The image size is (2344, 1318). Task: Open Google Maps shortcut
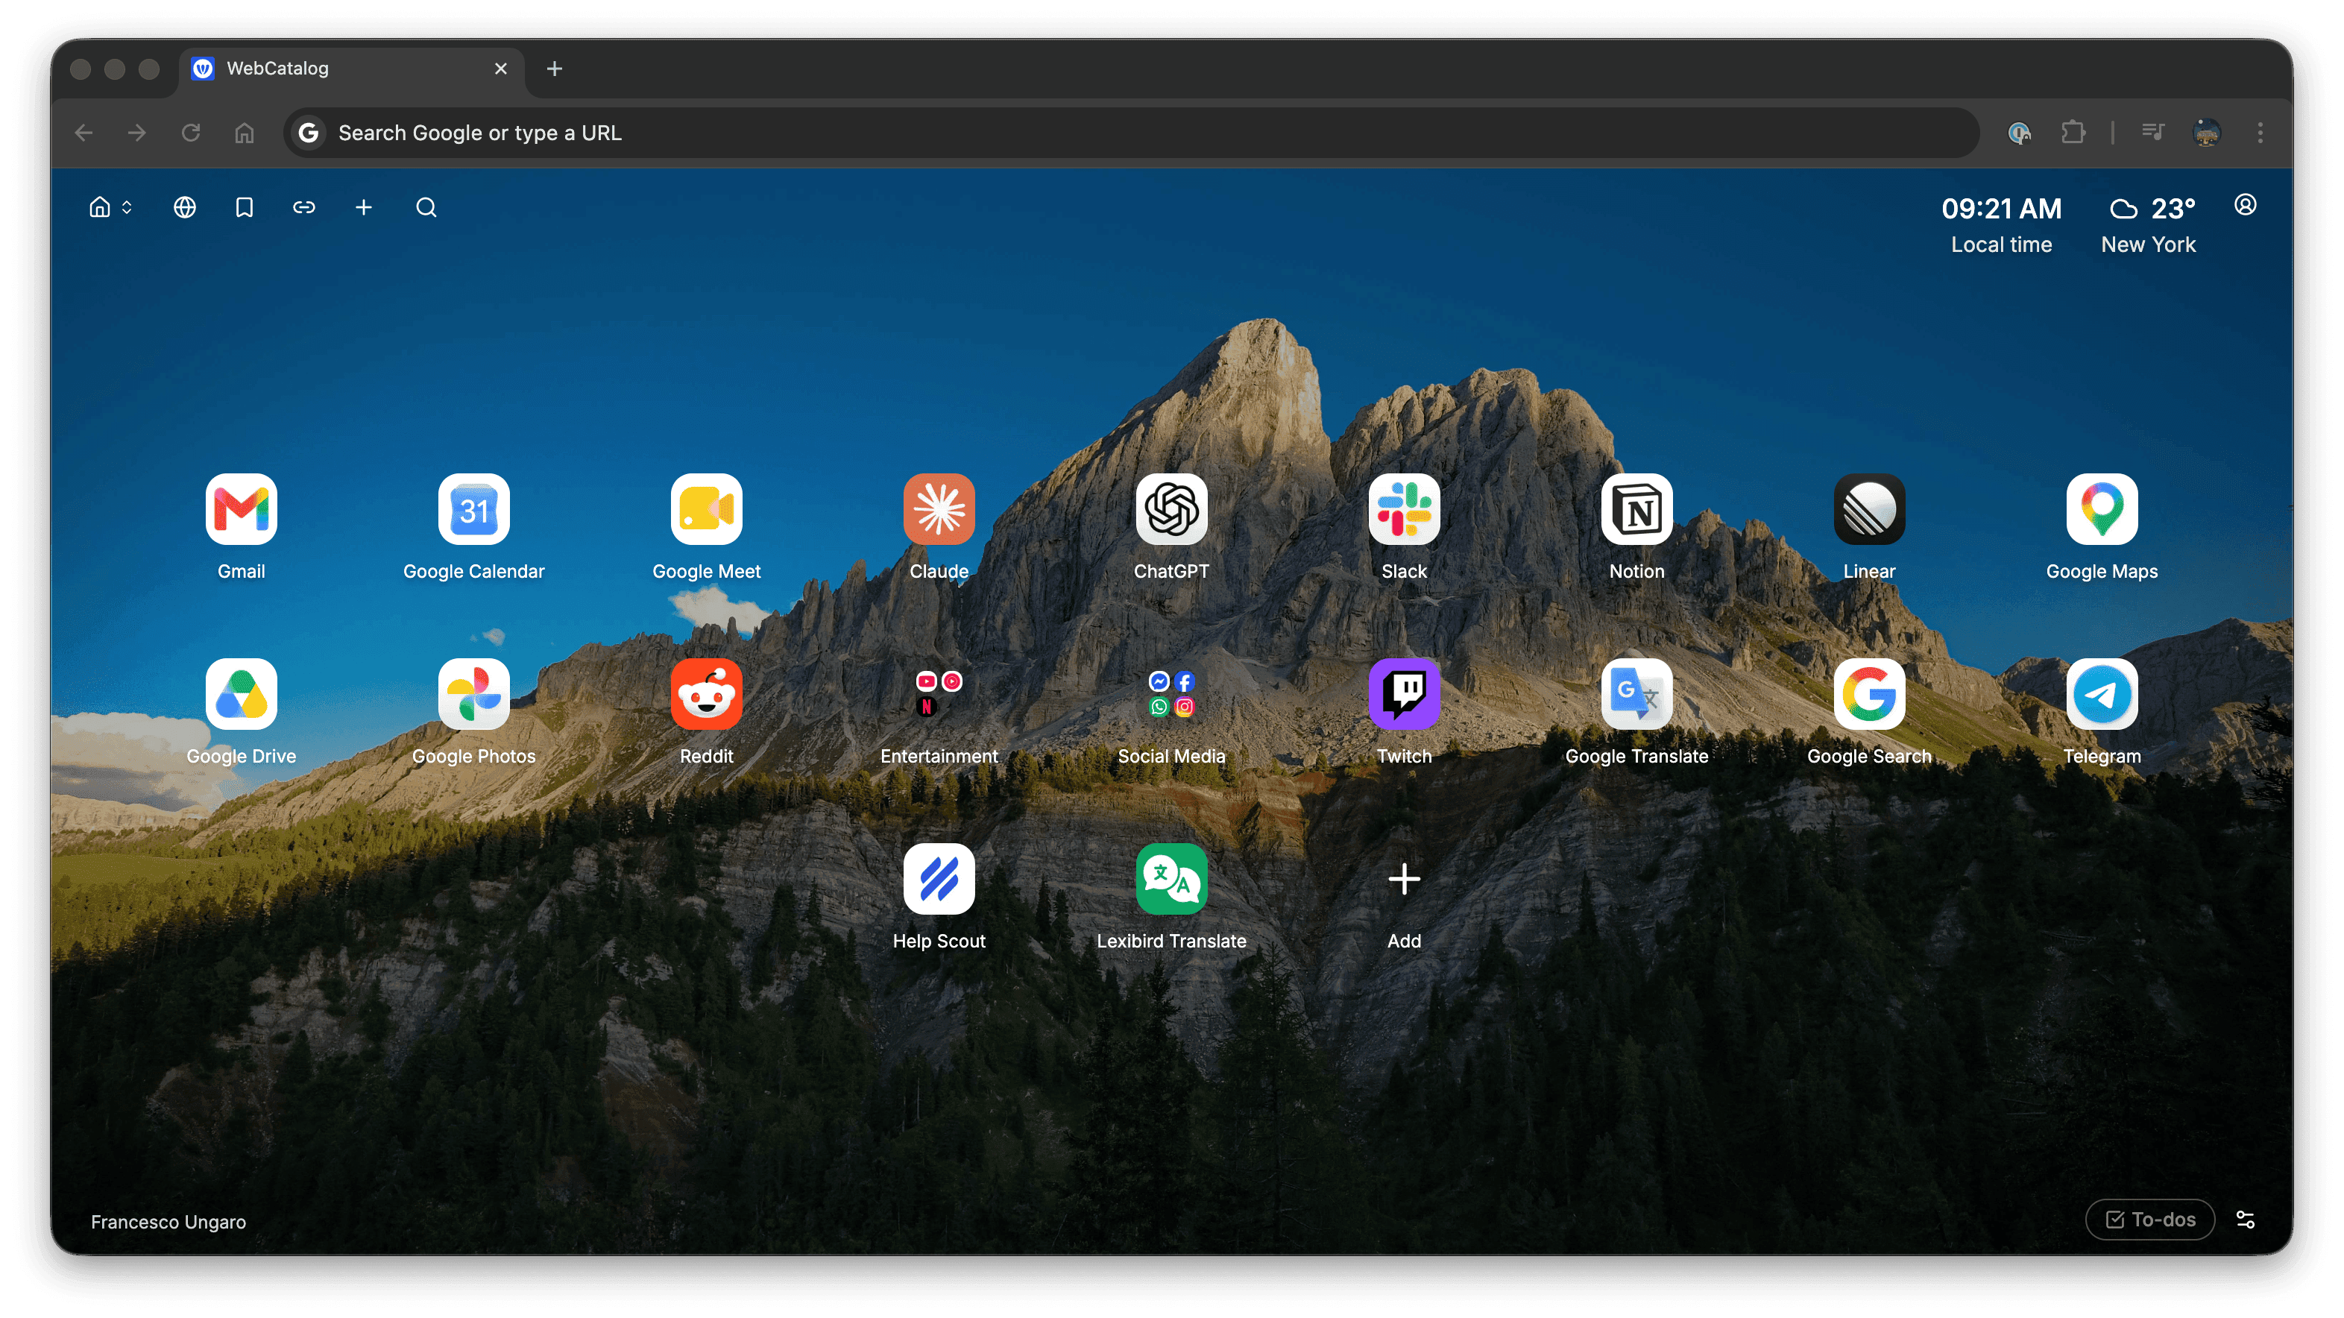pos(2102,509)
